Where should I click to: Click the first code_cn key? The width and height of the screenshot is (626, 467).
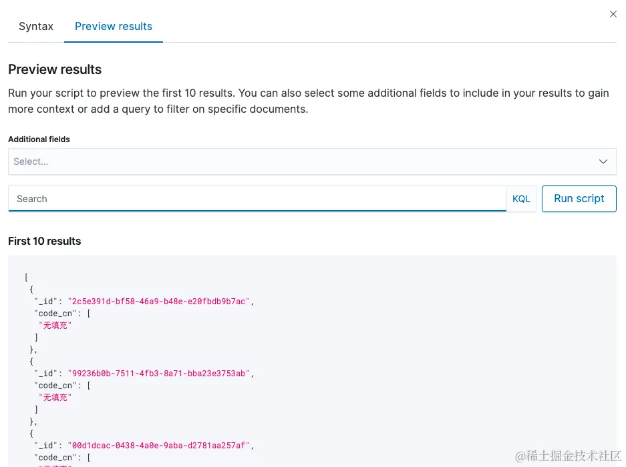tap(55, 314)
